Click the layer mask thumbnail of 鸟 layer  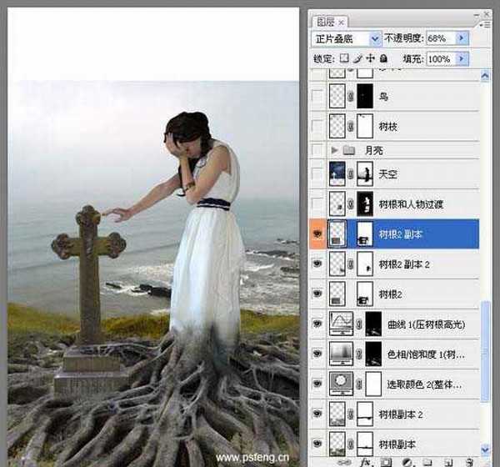tap(365, 97)
